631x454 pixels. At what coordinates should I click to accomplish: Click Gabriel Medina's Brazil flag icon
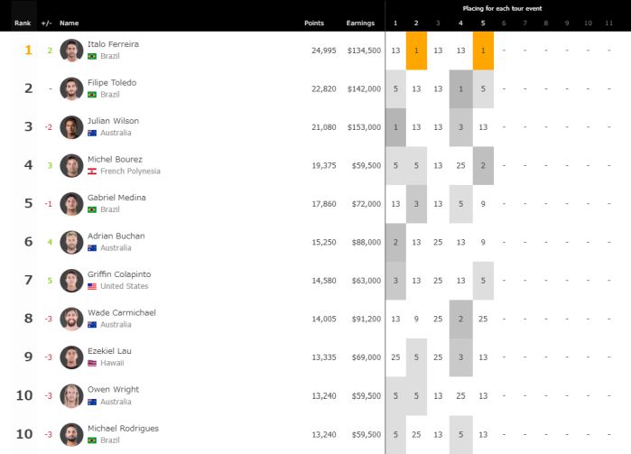tap(92, 209)
